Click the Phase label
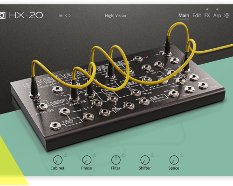 point(87,168)
